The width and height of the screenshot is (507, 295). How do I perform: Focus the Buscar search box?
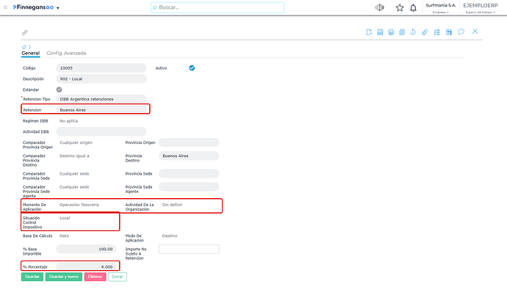pyautogui.click(x=217, y=7)
